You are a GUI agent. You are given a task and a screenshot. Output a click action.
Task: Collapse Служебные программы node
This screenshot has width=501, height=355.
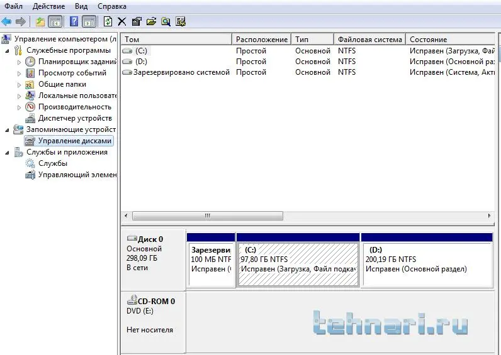point(7,51)
